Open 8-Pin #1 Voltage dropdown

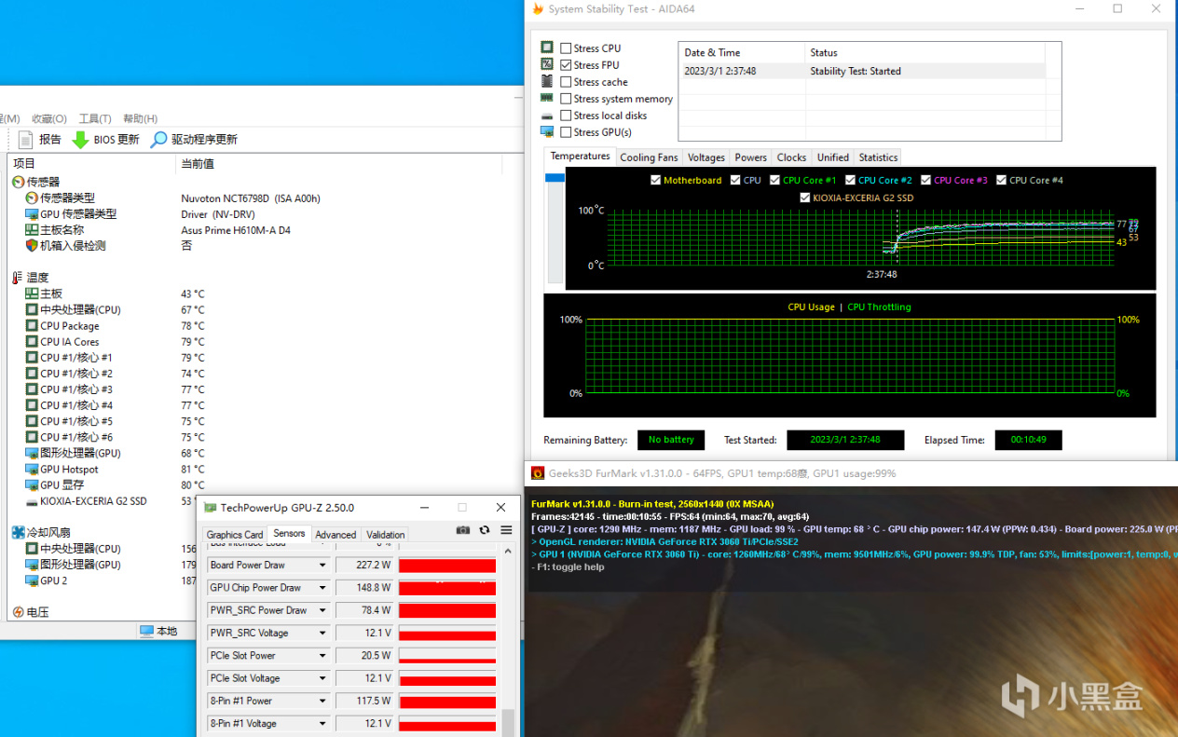pyautogui.click(x=322, y=724)
